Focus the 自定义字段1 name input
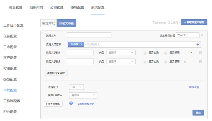Image resolution: width=212 pixels, height=121 pixels. 80,53
